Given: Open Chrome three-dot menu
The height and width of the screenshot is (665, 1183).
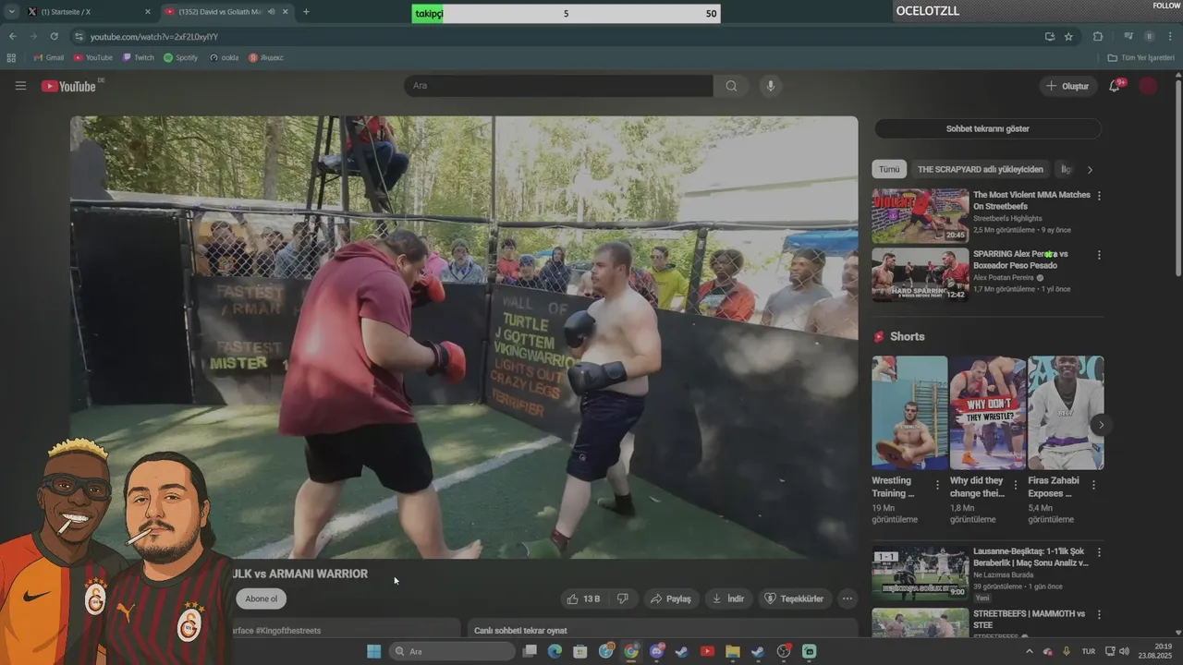Looking at the screenshot, I should [x=1170, y=36].
